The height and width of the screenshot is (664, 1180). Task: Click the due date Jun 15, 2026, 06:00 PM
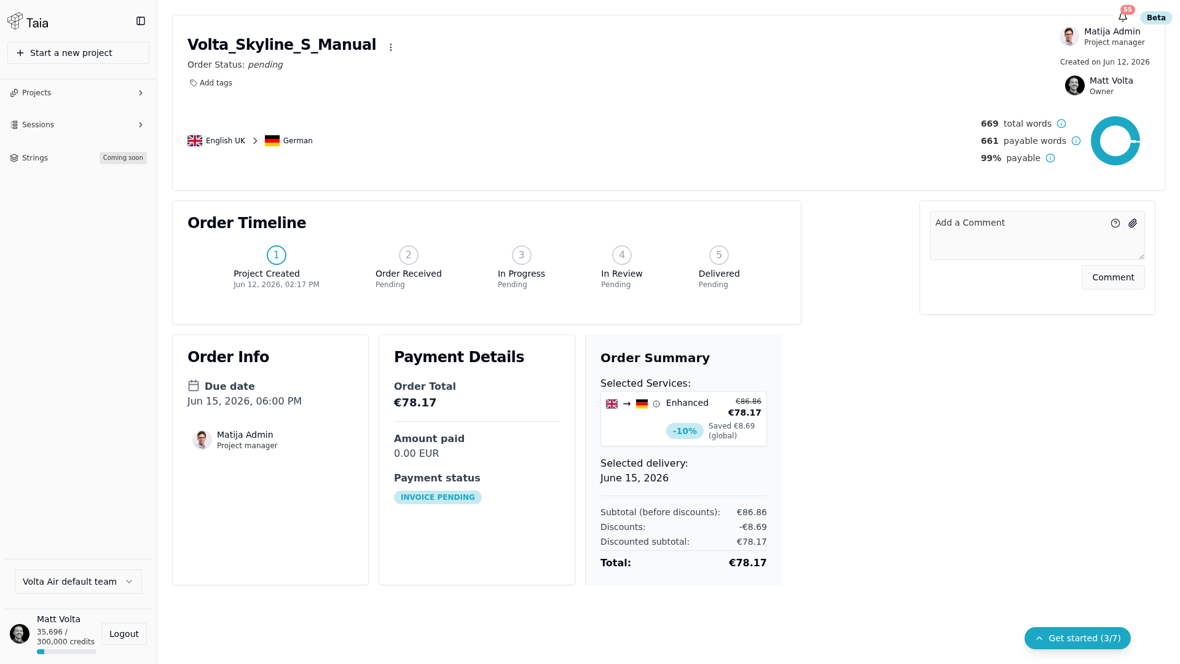[245, 401]
